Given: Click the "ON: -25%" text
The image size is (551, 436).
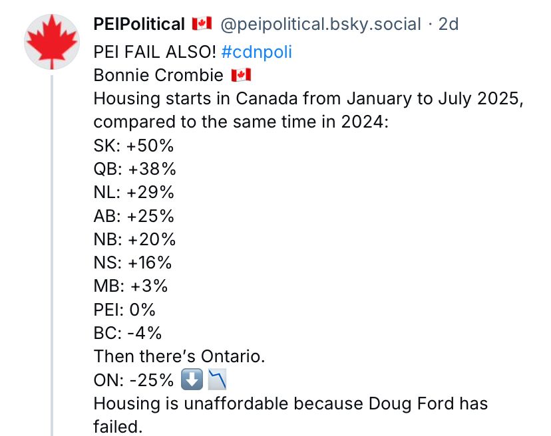Looking at the screenshot, I should [134, 381].
